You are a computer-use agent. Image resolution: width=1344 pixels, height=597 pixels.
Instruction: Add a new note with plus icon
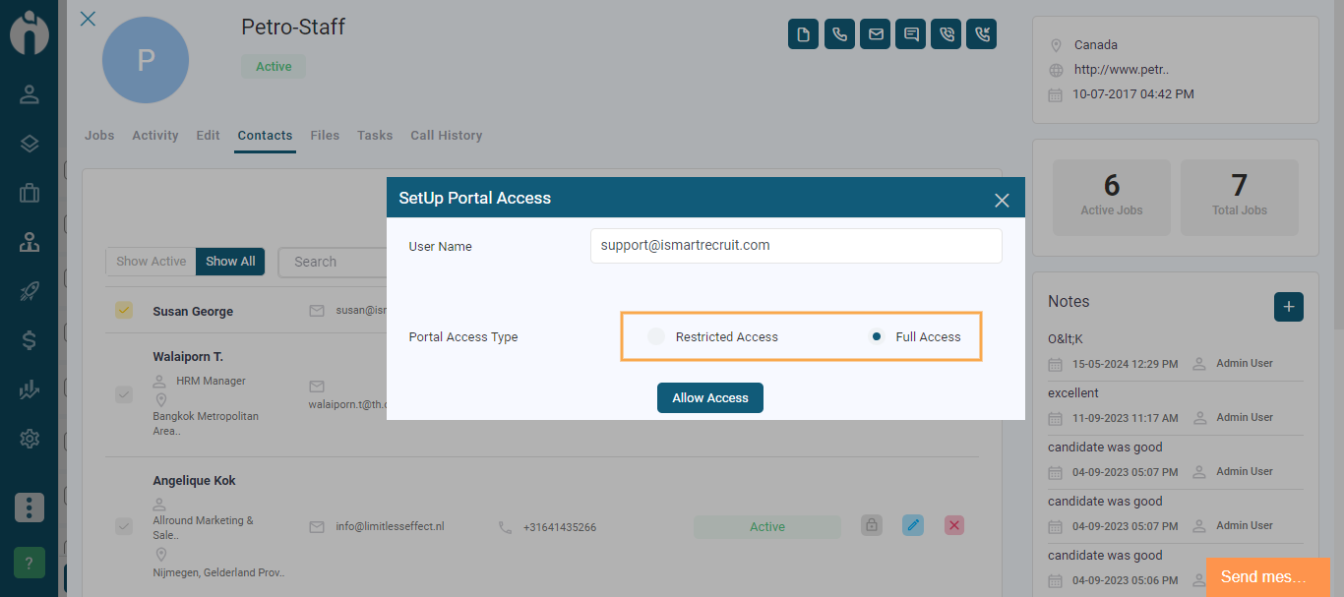(1289, 307)
